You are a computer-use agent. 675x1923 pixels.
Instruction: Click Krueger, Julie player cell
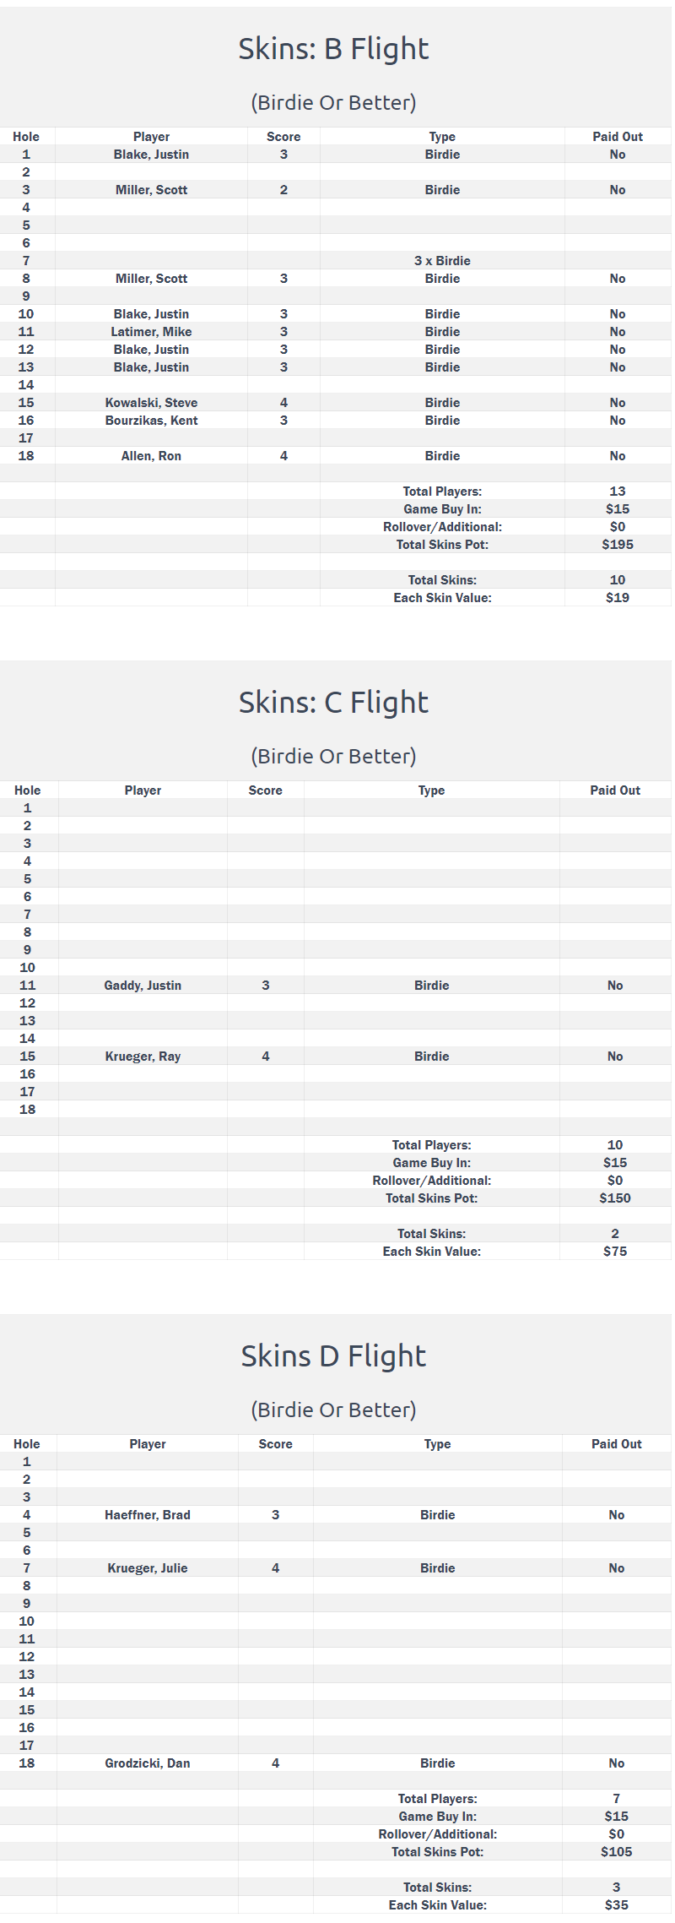[x=148, y=1568]
